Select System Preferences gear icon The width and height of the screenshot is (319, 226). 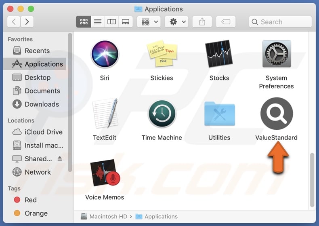click(x=277, y=54)
